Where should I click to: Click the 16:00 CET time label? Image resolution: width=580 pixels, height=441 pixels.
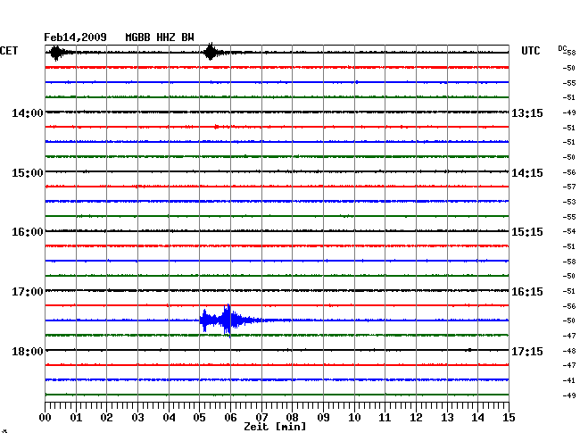(28, 232)
